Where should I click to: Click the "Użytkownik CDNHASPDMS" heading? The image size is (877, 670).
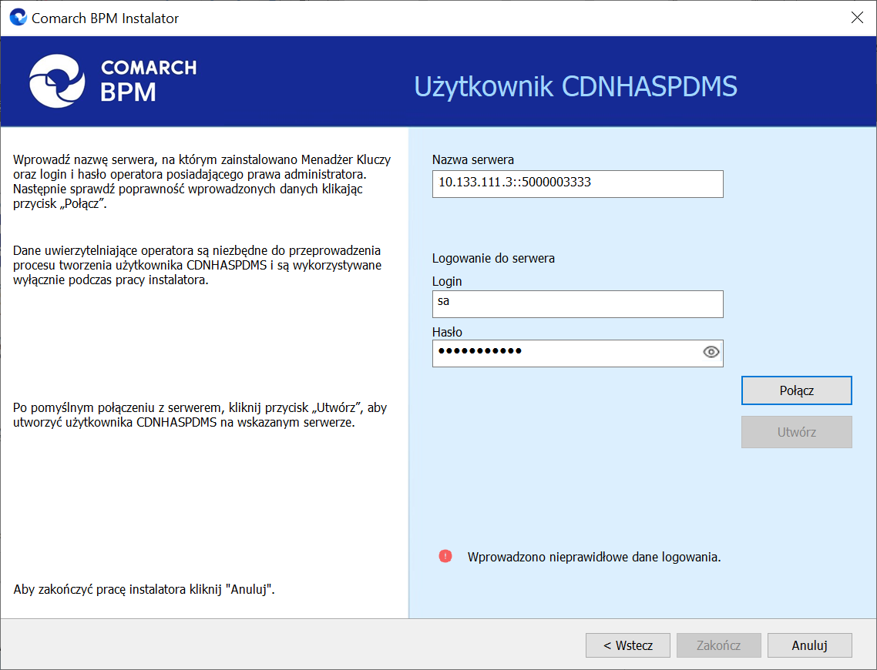pos(576,86)
